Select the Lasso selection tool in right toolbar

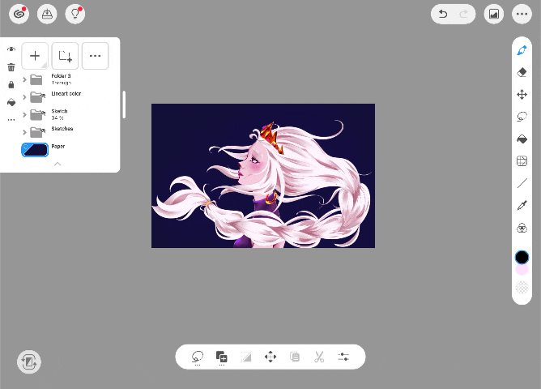click(x=522, y=117)
